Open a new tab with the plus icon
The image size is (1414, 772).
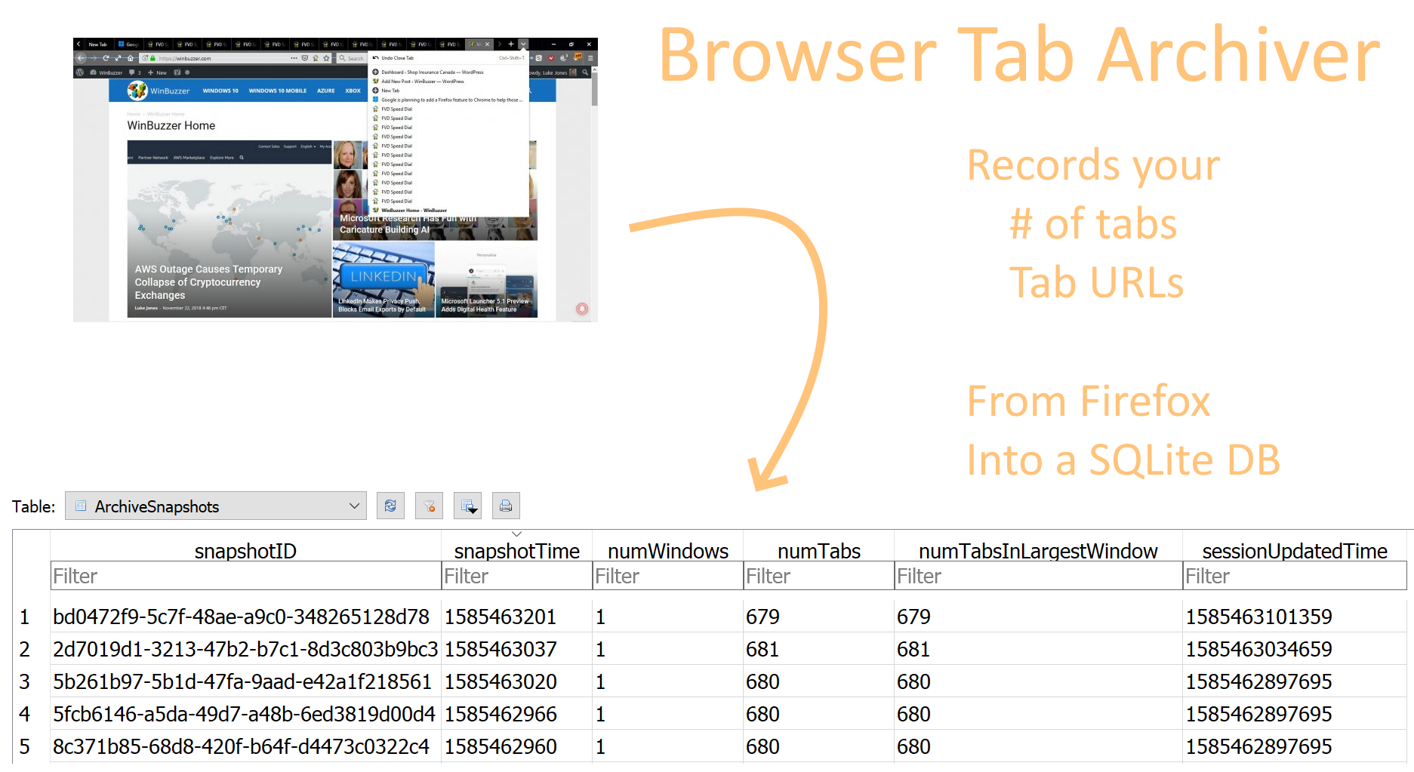click(x=511, y=45)
